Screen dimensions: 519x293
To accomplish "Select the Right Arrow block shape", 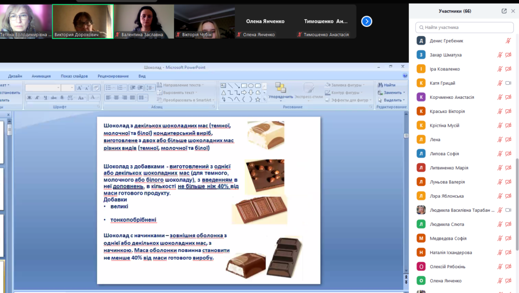I will (244, 93).
